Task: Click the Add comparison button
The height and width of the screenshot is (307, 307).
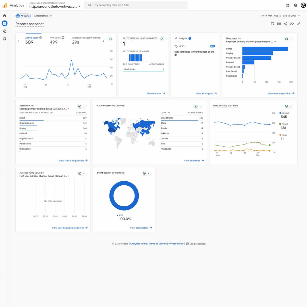Action: click(43, 16)
